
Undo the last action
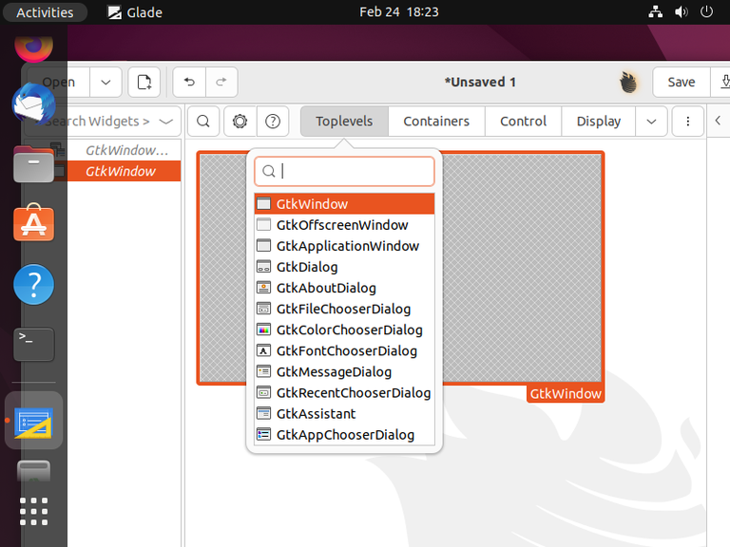point(189,83)
